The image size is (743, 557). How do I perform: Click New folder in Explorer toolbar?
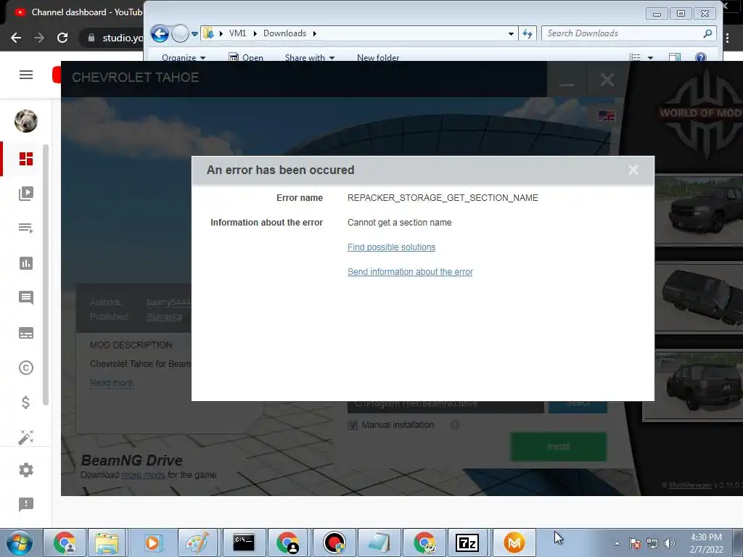tap(377, 58)
